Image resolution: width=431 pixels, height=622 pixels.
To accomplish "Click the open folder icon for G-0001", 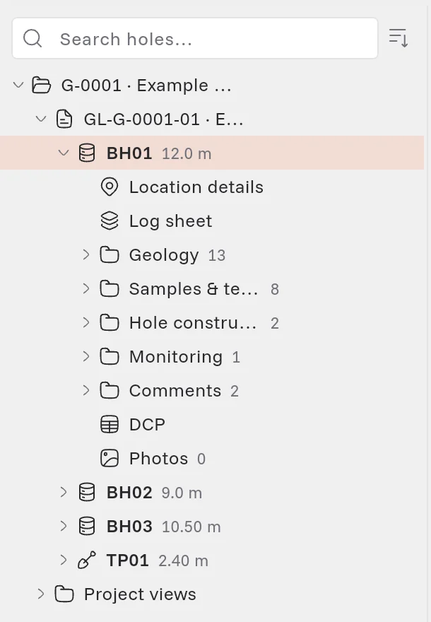I will [x=41, y=85].
